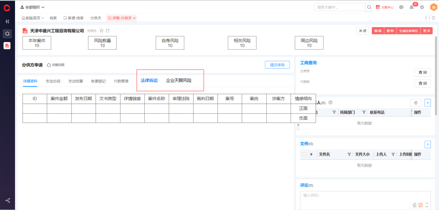Open the 支出合同 tab
This screenshot has height=210, width=439.
[x=53, y=81]
